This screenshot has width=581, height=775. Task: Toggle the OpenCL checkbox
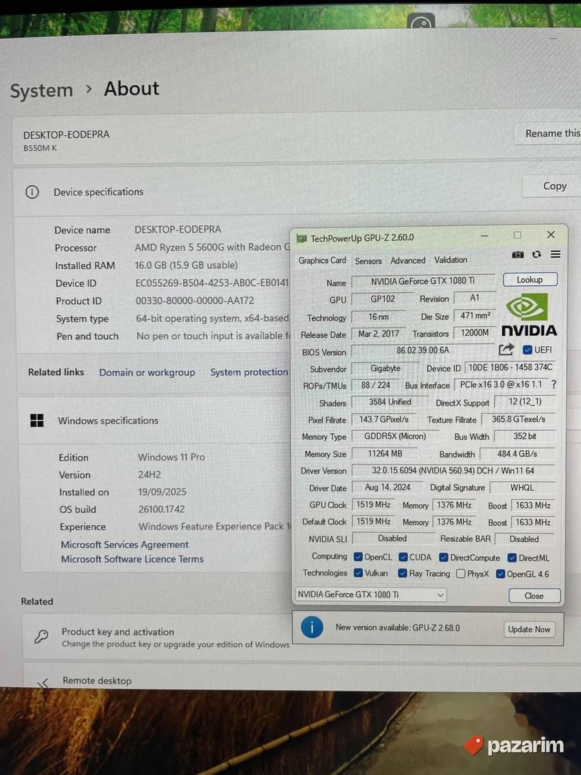click(358, 557)
